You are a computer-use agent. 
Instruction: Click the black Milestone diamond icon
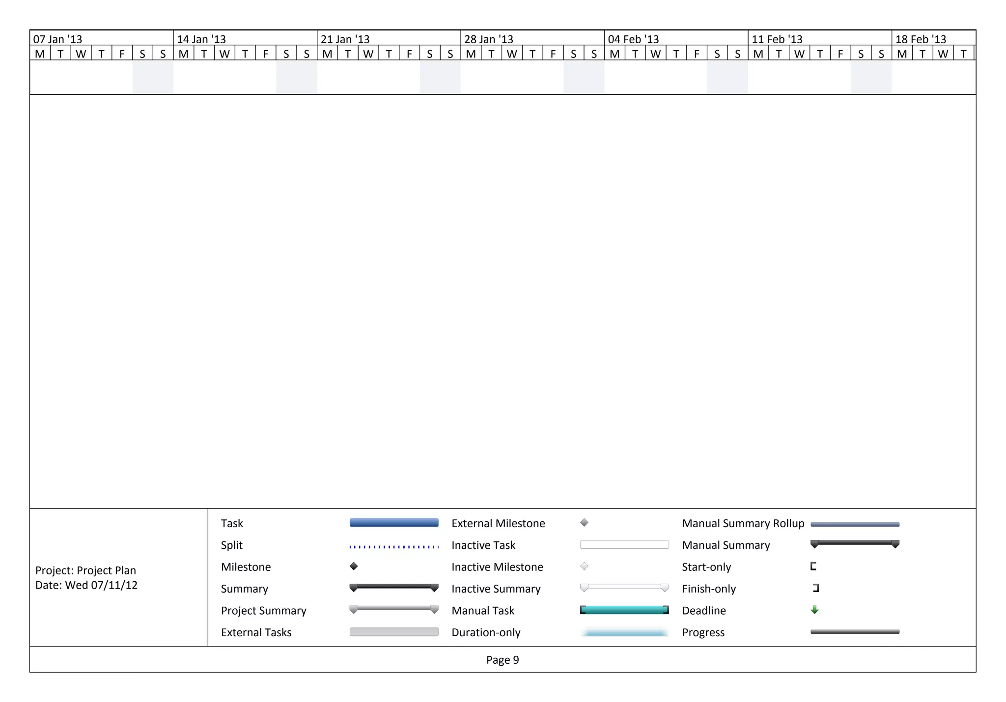354,567
